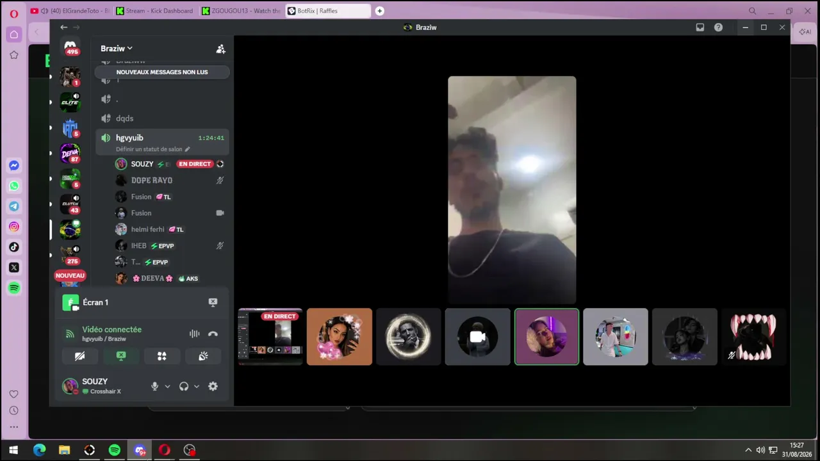Select the camera-icon participant tile

[477, 337]
